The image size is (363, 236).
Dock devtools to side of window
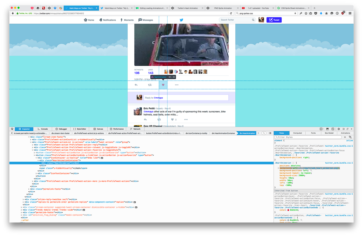point(344,129)
